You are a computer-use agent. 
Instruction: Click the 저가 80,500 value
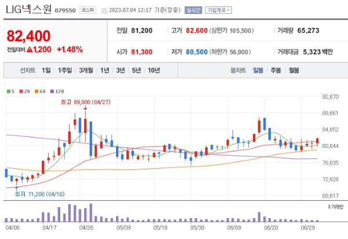tap(197, 52)
